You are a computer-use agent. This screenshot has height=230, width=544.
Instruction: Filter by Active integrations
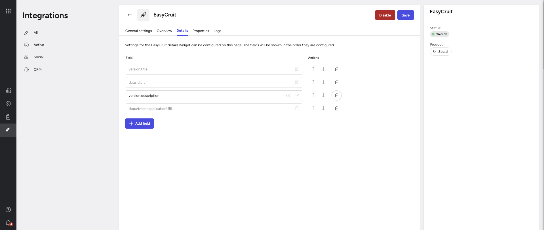(x=39, y=45)
